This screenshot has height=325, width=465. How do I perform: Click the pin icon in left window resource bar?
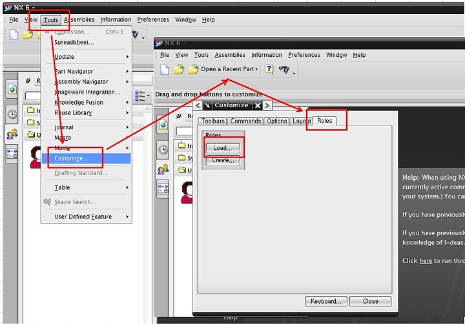click(28, 81)
